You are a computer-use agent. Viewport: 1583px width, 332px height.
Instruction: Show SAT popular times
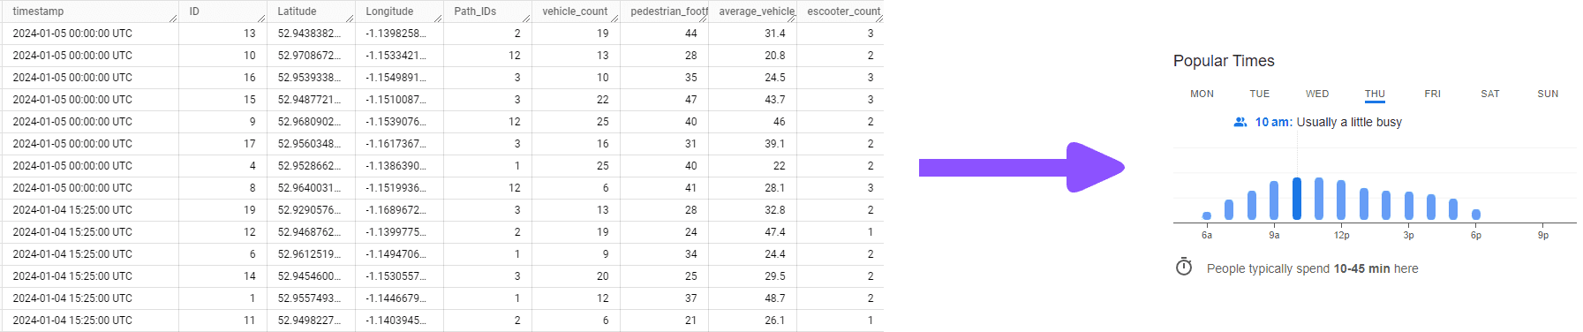(1490, 94)
